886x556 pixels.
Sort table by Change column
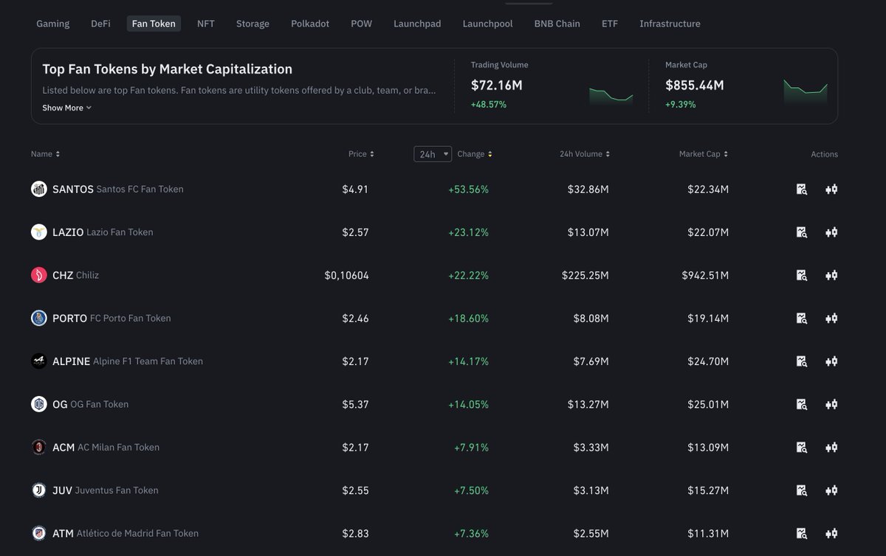pos(475,154)
